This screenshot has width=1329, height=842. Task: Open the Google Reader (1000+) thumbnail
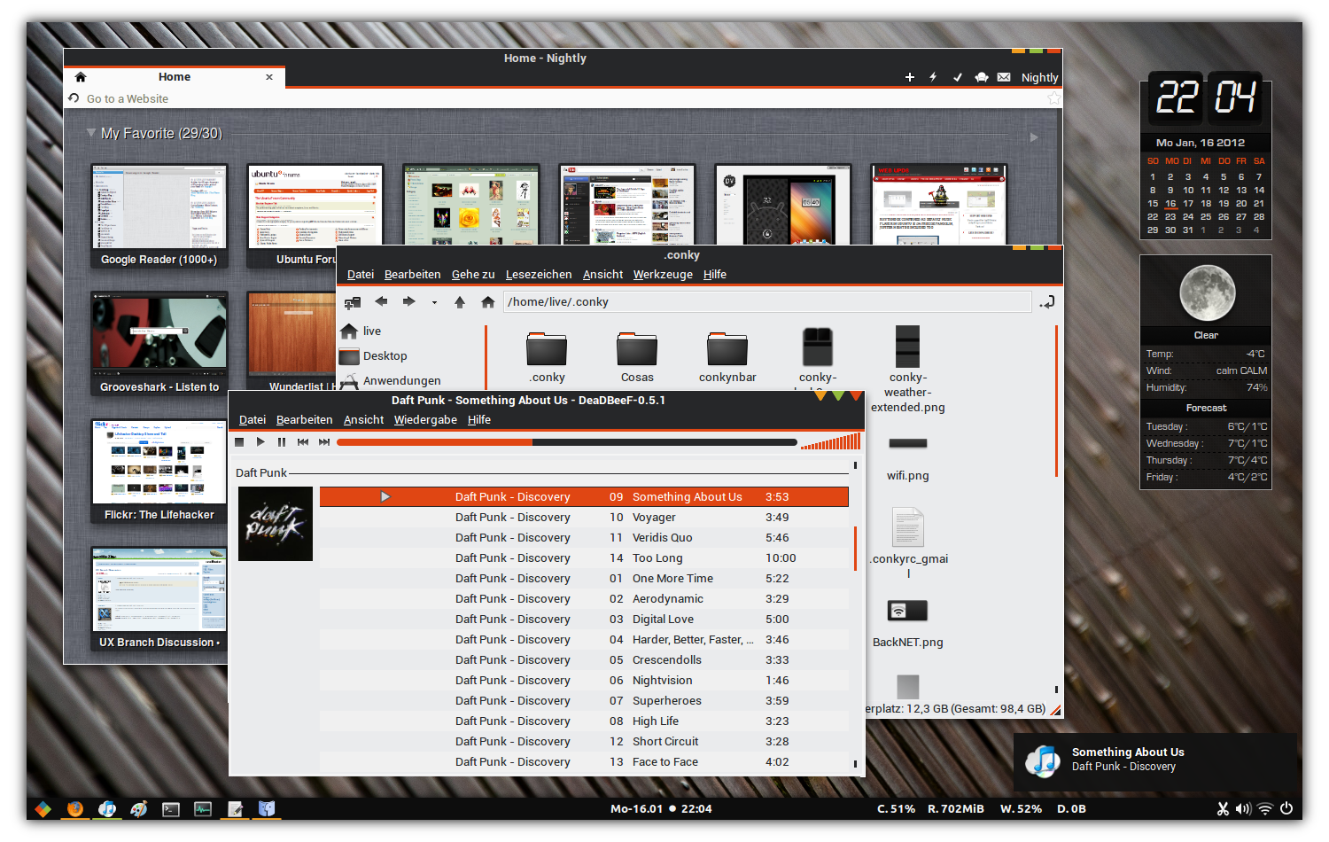click(159, 215)
